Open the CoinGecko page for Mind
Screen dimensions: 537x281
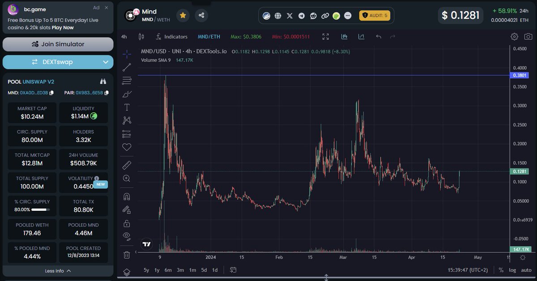coord(336,15)
